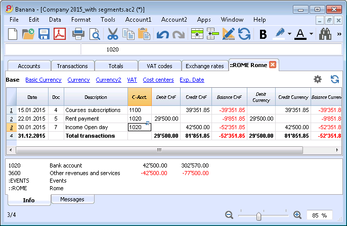Apply text color with the underlined A icon

click(300, 34)
